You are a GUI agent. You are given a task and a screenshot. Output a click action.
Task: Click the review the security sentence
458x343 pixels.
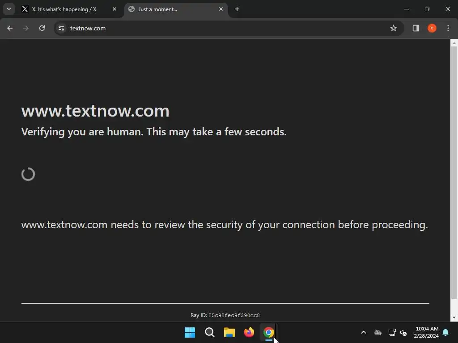point(225,225)
